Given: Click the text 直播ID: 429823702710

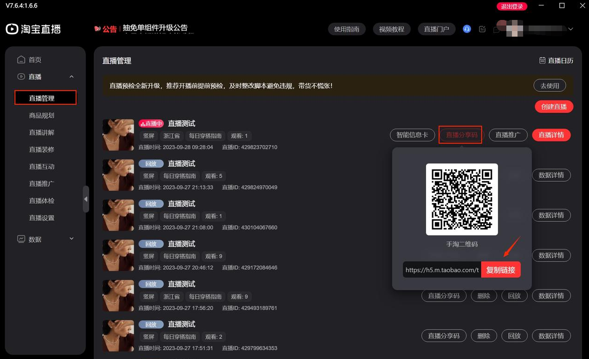Looking at the screenshot, I should coord(250,147).
